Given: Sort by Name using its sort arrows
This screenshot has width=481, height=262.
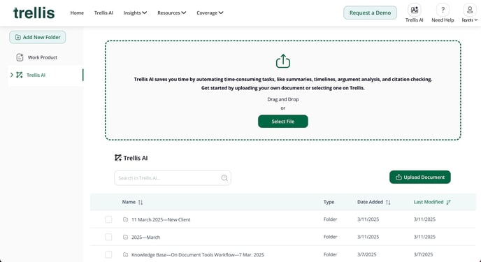Looking at the screenshot, I should click(141, 202).
